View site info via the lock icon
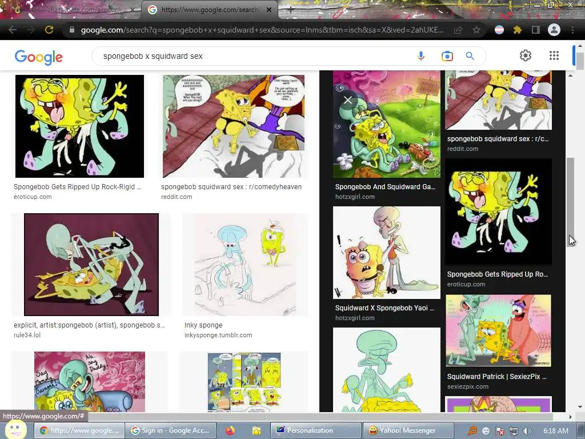Screen dimensions: 585x439 (x=72, y=30)
